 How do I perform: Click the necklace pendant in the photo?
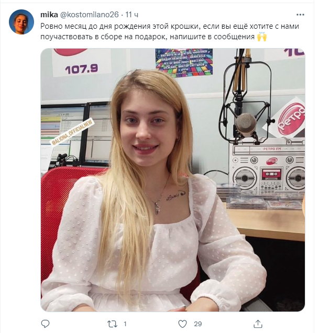(x=158, y=209)
